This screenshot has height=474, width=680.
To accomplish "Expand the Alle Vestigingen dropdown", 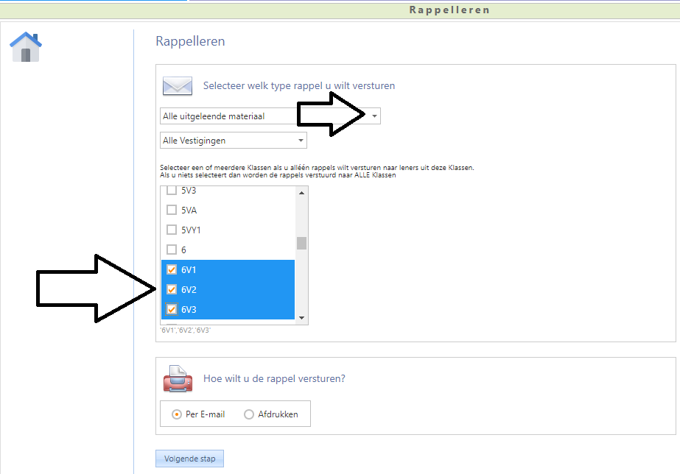I will tap(301, 141).
